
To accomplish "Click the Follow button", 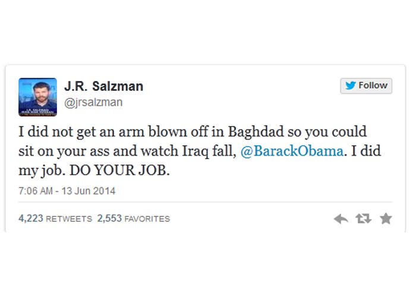I will tap(366, 86).
